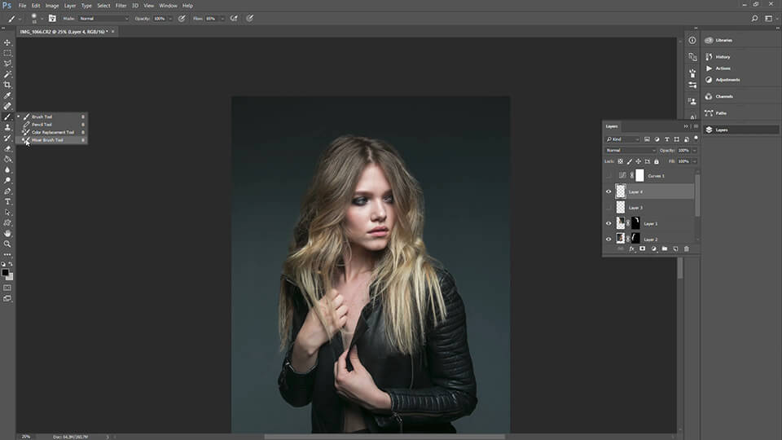Viewport: 782px width, 440px height.
Task: Select the Rectangular Marquee tool
Action: pyautogui.click(x=7, y=53)
